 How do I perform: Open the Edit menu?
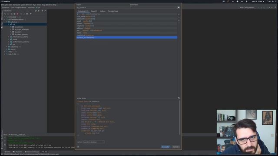click(x=6, y=5)
